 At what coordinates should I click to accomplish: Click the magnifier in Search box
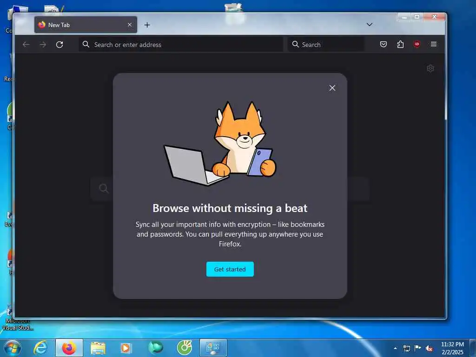click(x=295, y=44)
